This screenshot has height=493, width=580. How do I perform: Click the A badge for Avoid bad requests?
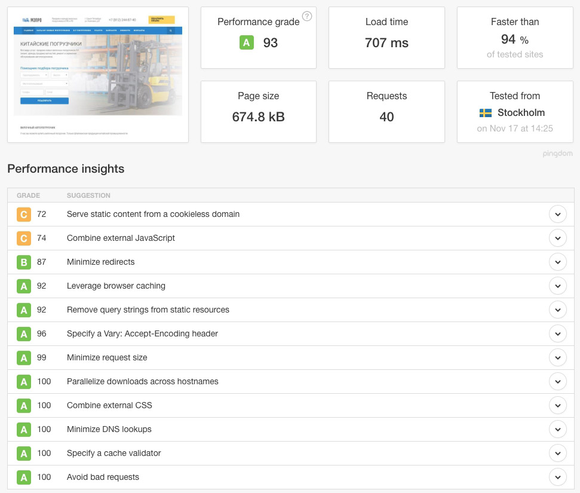pos(24,477)
